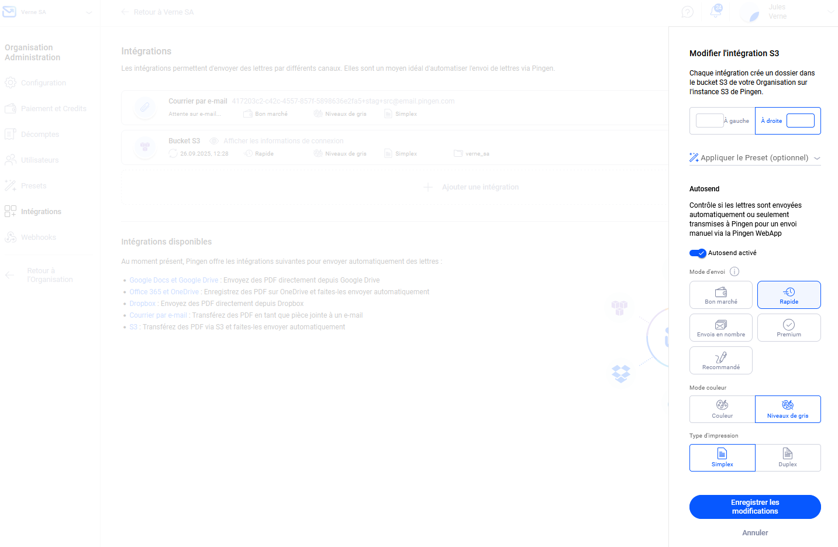This screenshot has width=838, height=547.
Task: Select the Rapide sending mode
Action: click(788, 295)
